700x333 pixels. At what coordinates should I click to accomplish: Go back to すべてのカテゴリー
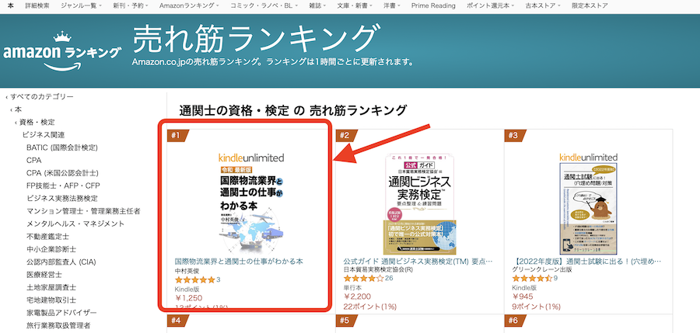41,96
